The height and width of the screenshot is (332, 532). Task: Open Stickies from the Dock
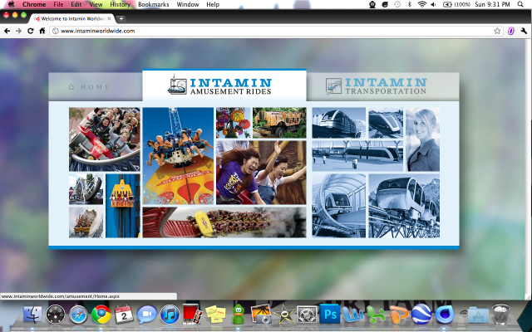215,314
